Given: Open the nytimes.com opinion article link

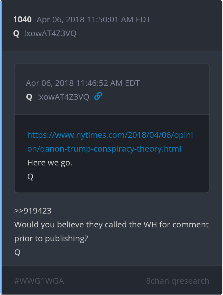Looking at the screenshot, I should [110, 142].
